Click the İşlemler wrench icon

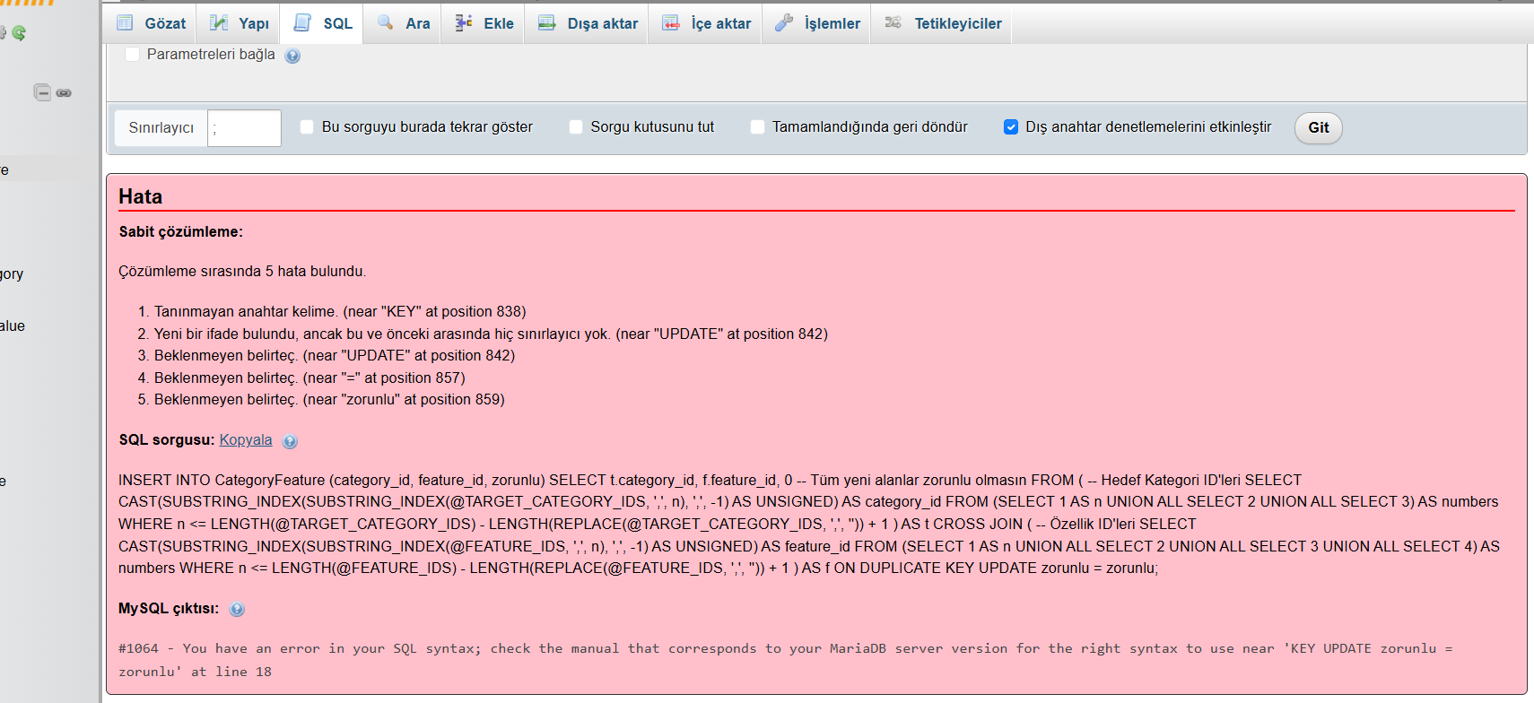point(784,23)
